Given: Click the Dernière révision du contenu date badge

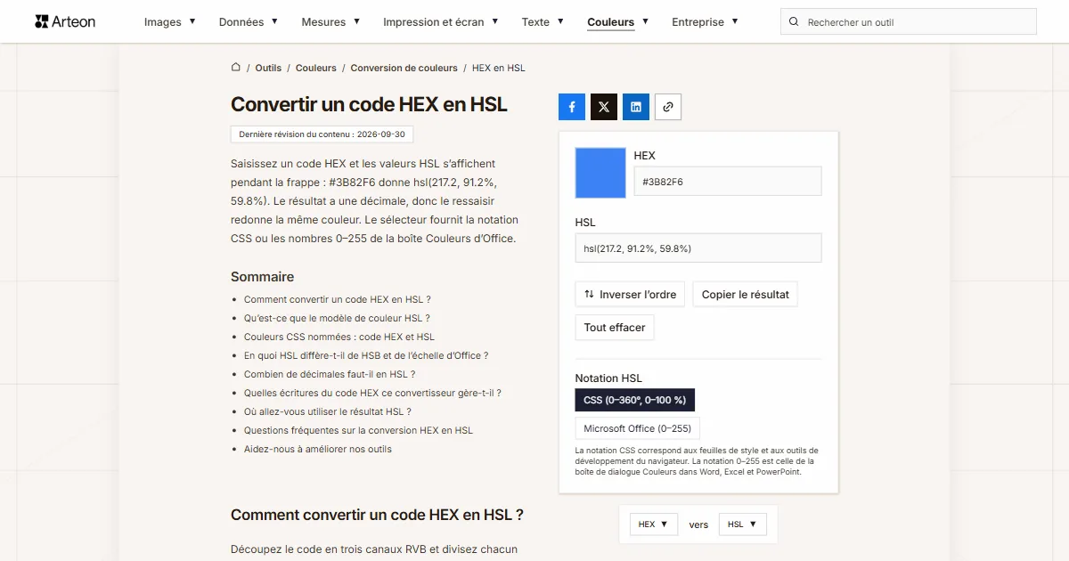Looking at the screenshot, I should tap(322, 134).
